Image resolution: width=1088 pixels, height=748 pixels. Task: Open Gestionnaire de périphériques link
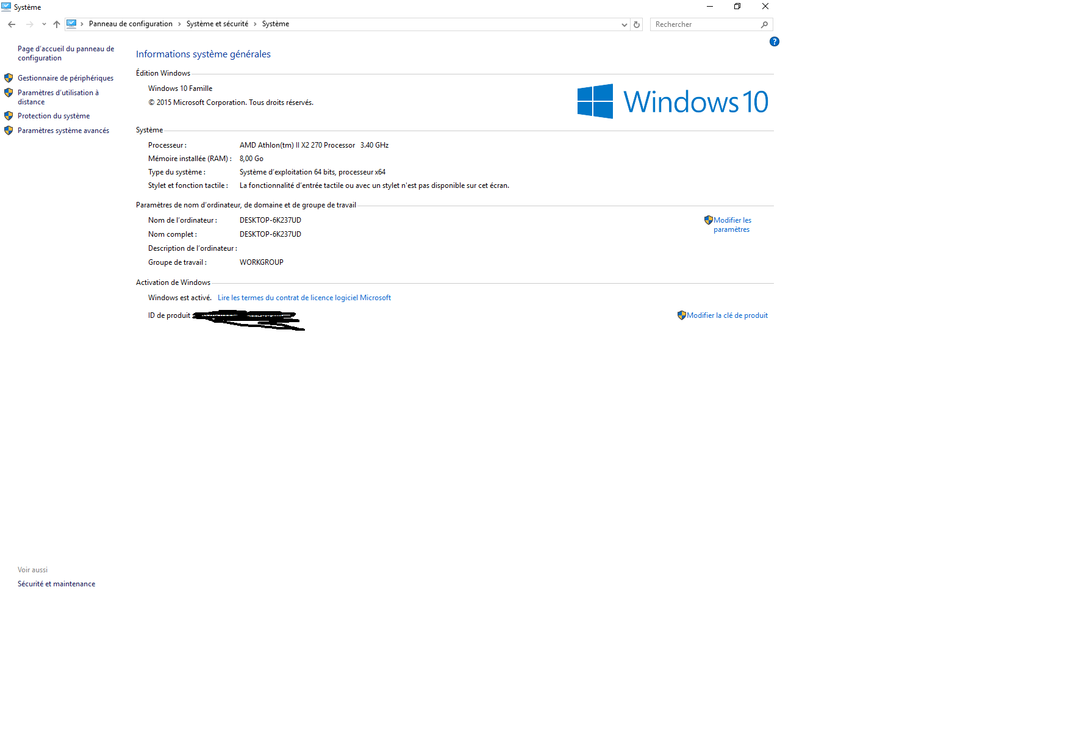pos(65,78)
